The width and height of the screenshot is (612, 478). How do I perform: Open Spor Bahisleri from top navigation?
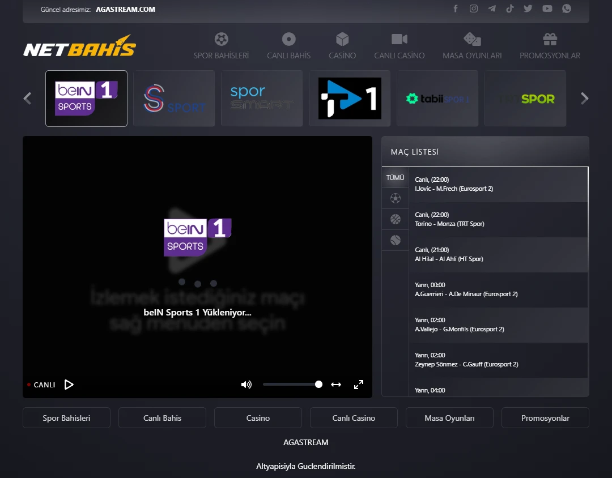pyautogui.click(x=222, y=46)
